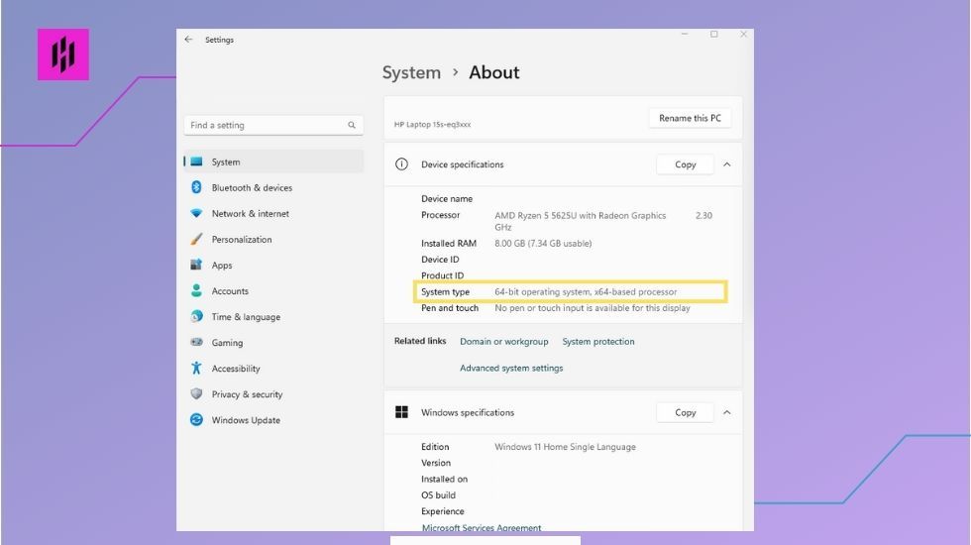This screenshot has height=545, width=971.
Task: Click the Device ID label
Action: (440, 260)
